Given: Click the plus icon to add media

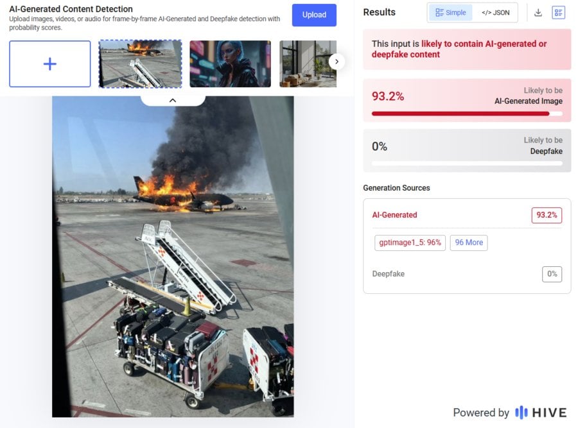Looking at the screenshot, I should [49, 64].
